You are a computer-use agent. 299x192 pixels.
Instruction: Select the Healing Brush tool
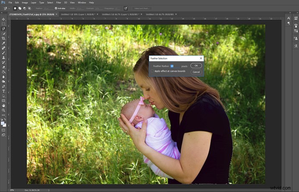tap(3, 48)
